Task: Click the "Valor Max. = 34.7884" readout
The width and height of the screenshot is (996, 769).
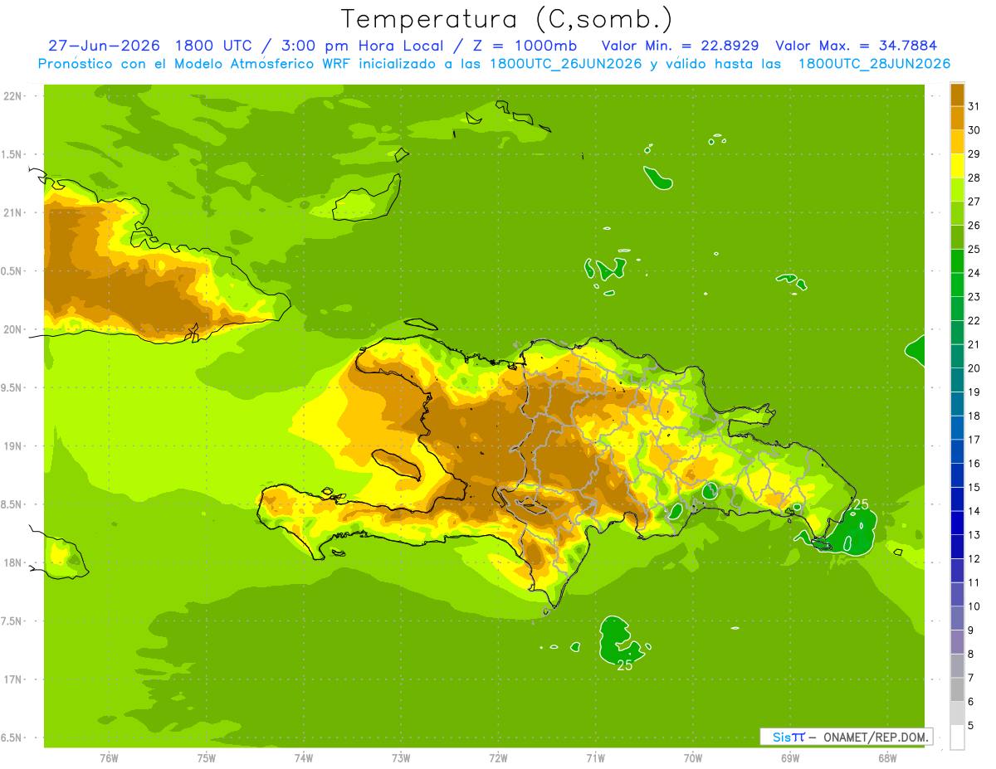Action: click(x=856, y=46)
